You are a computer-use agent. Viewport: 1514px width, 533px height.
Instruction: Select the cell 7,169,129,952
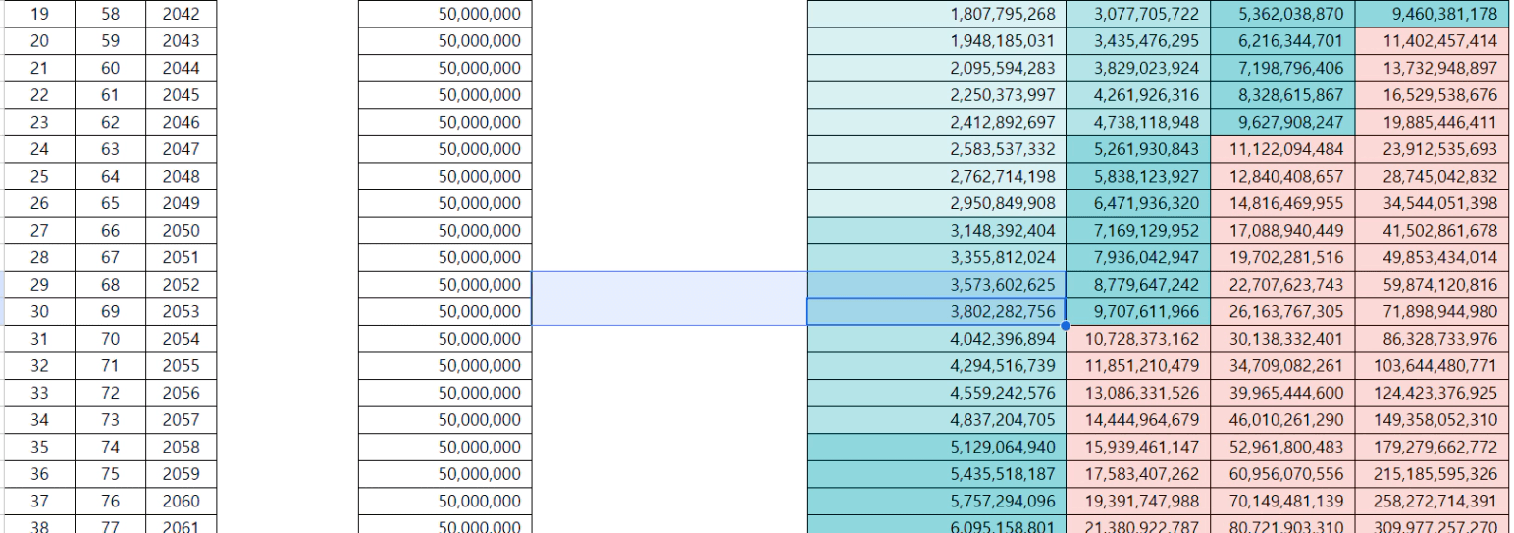(x=1137, y=231)
